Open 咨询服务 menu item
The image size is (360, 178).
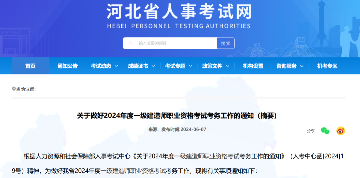tap(287, 66)
